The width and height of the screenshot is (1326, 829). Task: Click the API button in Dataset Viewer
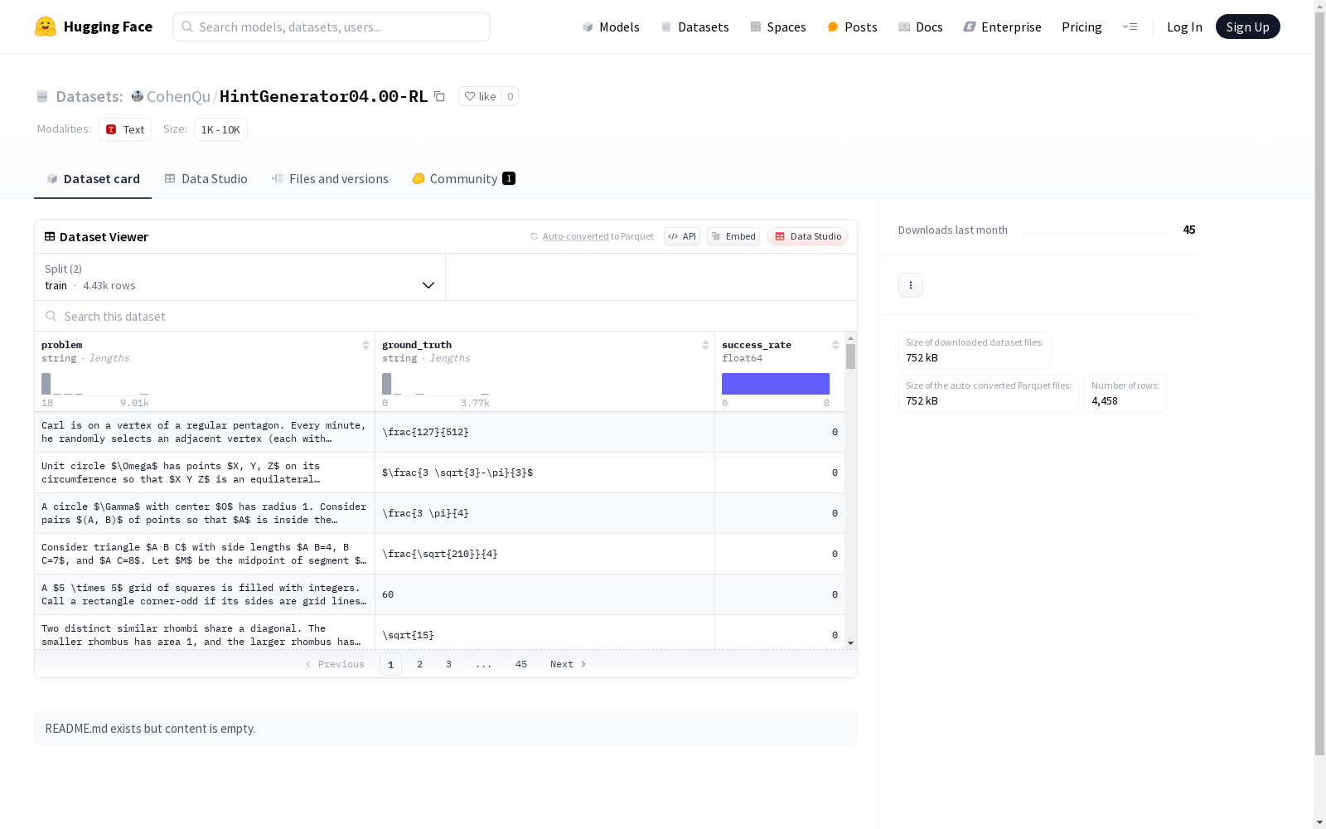point(682,236)
